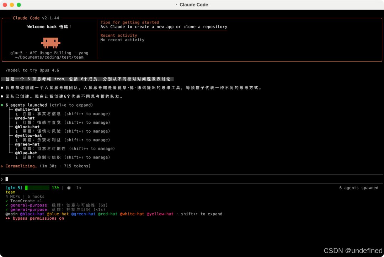Click the clock icon next to 1m
384x257 pixels.
(69, 188)
